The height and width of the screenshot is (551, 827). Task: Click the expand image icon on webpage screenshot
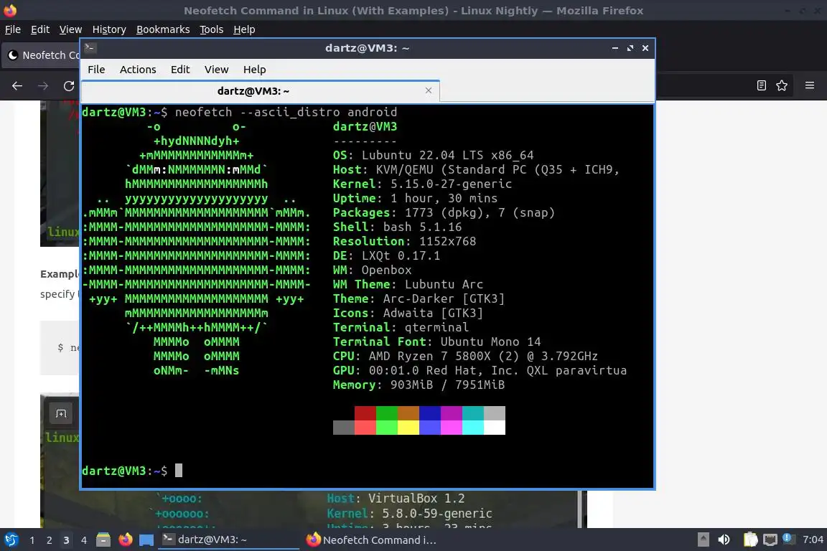[61, 414]
